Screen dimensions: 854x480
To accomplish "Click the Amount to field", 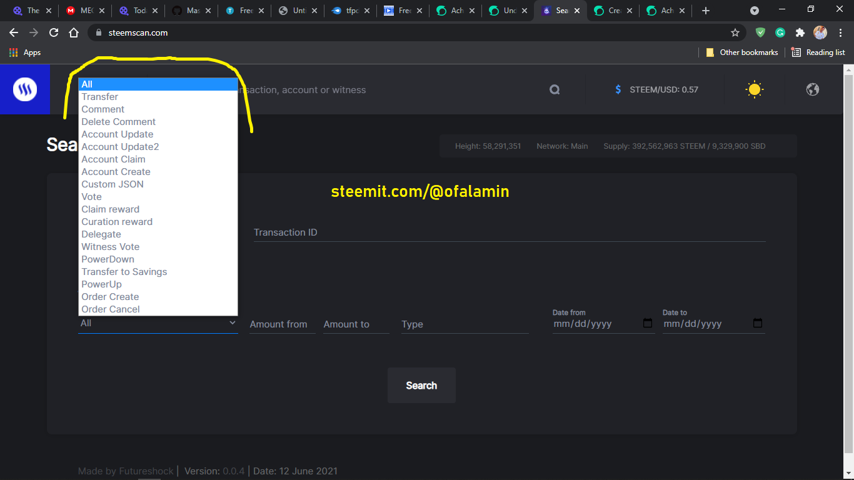I will pos(356,324).
